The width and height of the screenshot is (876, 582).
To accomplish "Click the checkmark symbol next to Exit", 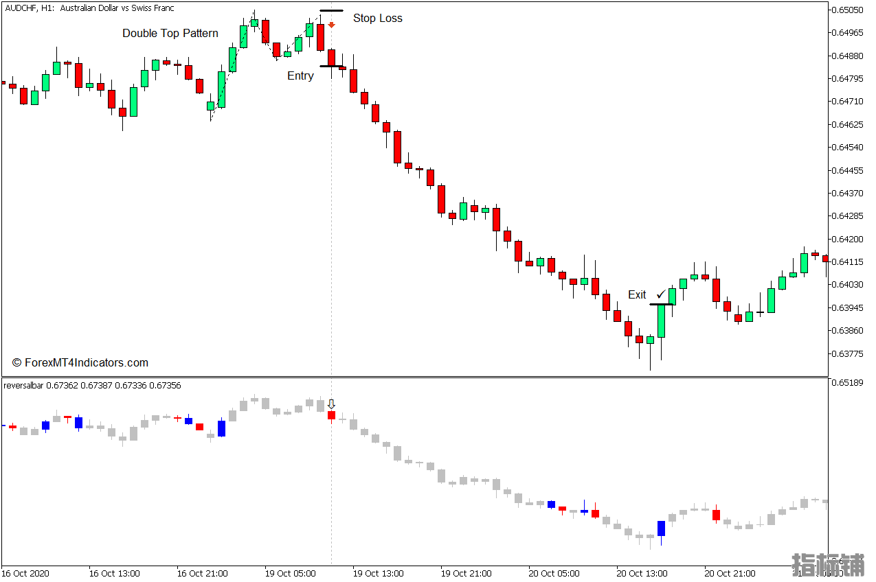I will click(661, 294).
